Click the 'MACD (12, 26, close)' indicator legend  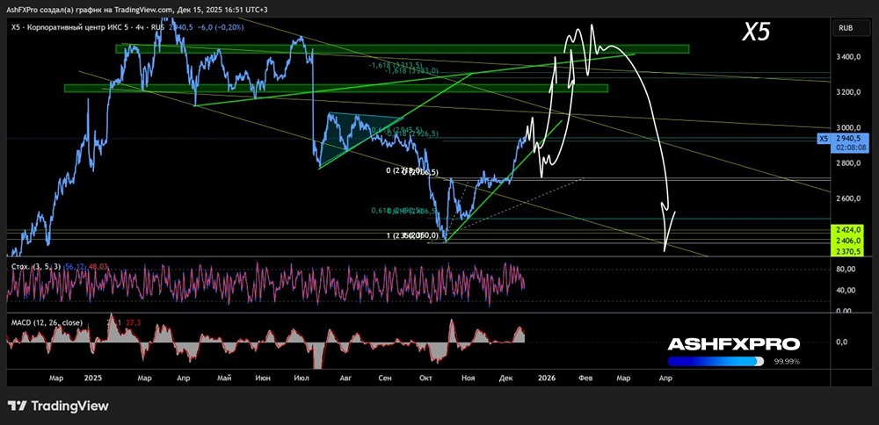click(x=47, y=322)
